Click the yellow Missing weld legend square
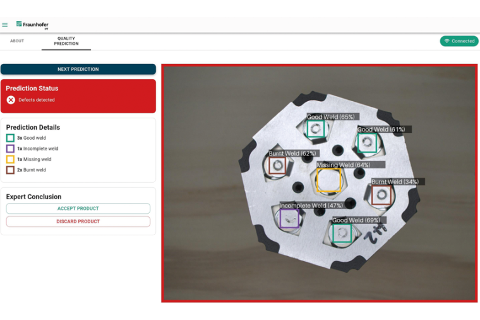This screenshot has width=480, height=320. click(10, 159)
